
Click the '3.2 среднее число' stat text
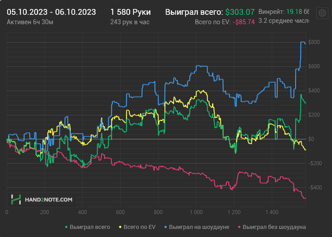[284, 21]
